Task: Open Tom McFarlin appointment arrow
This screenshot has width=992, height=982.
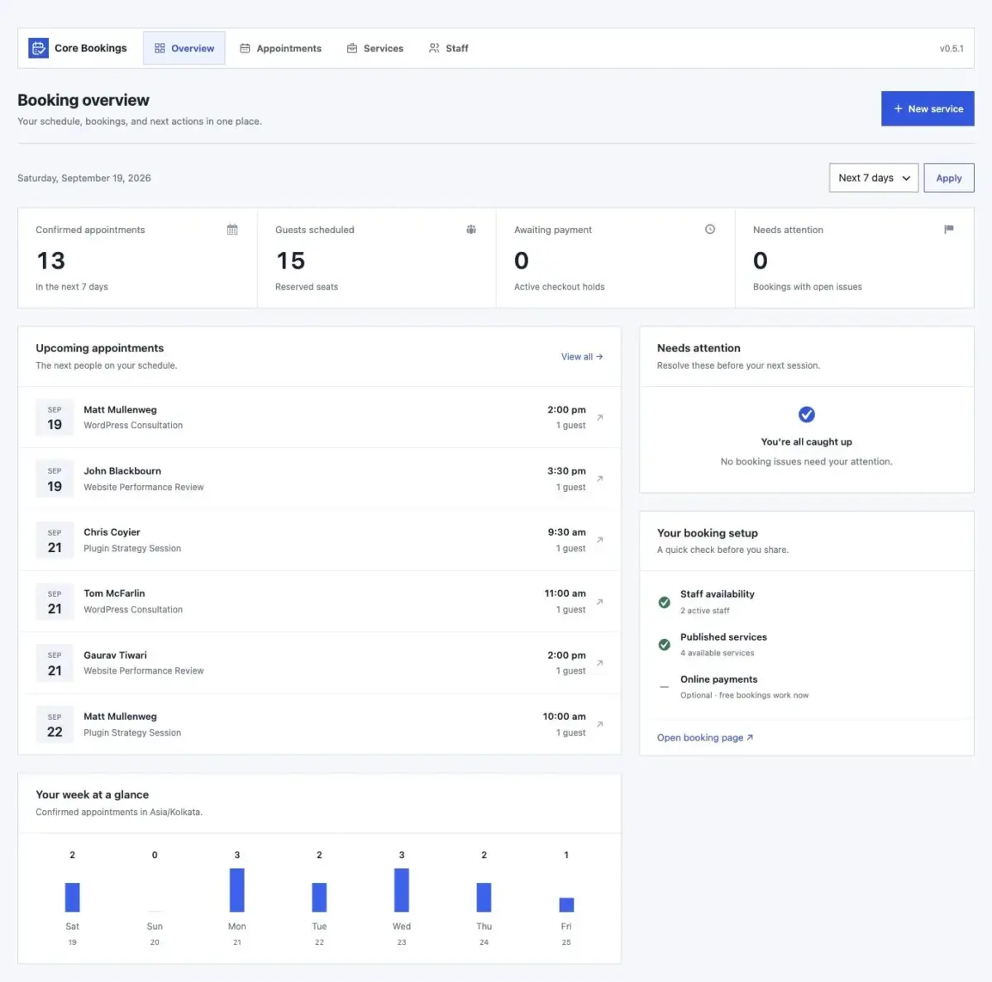Action: [600, 602]
